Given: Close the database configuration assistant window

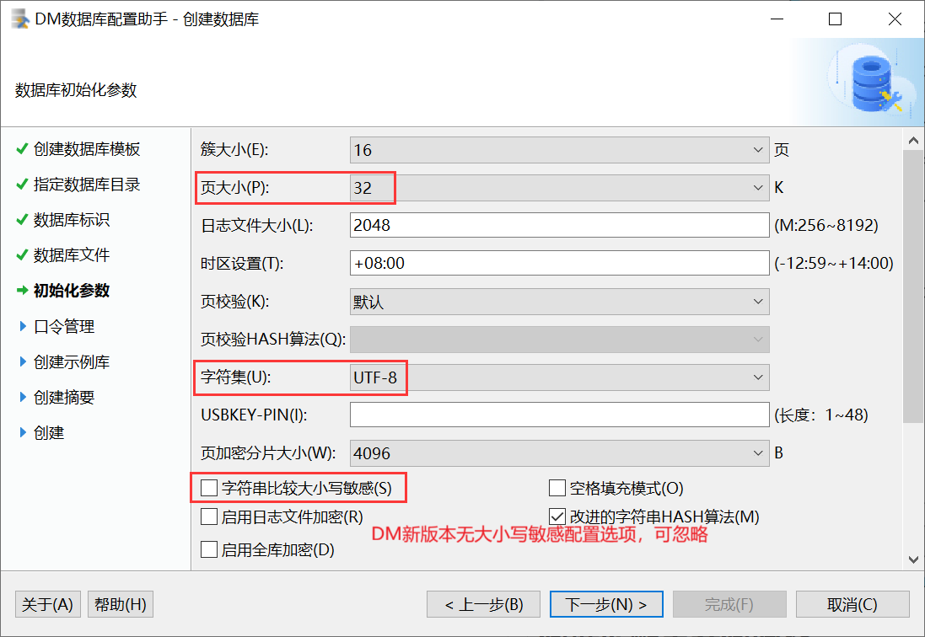Looking at the screenshot, I should coord(895,19).
